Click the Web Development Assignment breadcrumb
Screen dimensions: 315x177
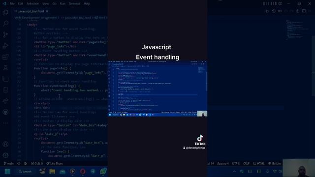click(35, 18)
